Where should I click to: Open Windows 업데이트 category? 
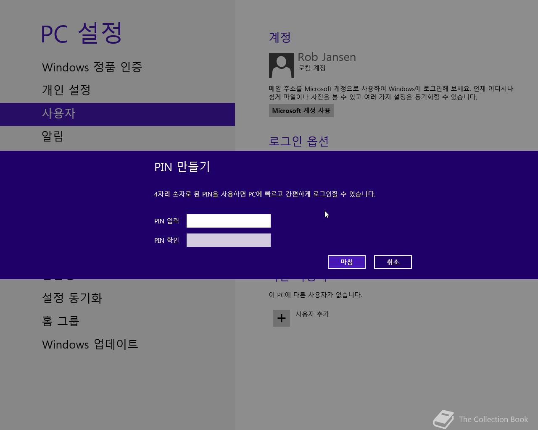point(90,344)
